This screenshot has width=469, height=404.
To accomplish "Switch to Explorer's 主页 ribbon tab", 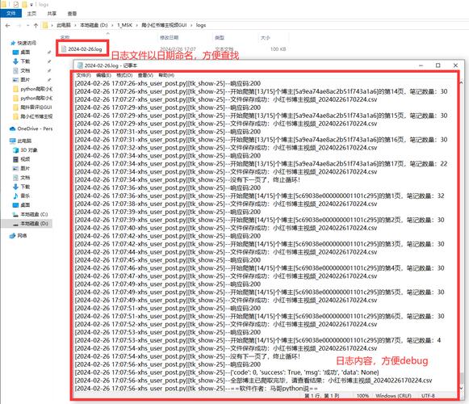I will pyautogui.click(x=31, y=14).
